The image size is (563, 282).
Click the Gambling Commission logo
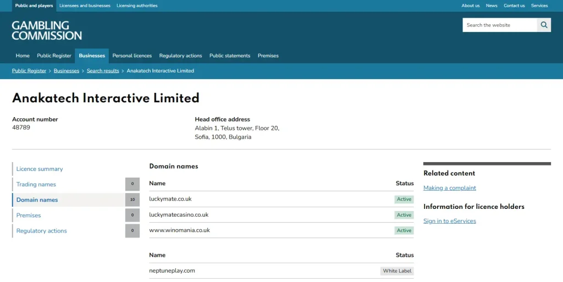pos(47,30)
